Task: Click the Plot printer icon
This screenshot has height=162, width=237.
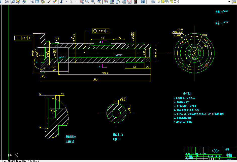Action: (x=7, y=2)
